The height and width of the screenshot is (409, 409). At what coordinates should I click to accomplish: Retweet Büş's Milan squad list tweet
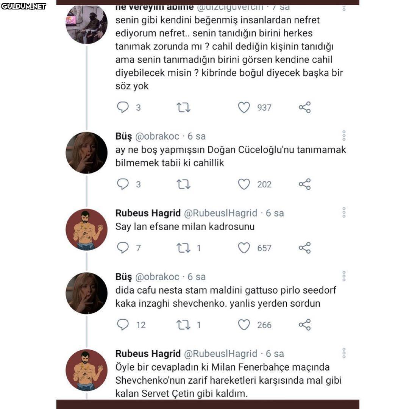[x=183, y=325]
